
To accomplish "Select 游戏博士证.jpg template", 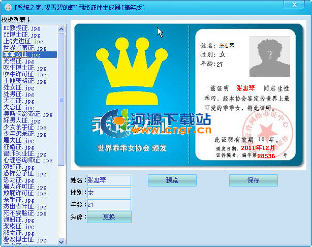I will [x=24, y=239].
